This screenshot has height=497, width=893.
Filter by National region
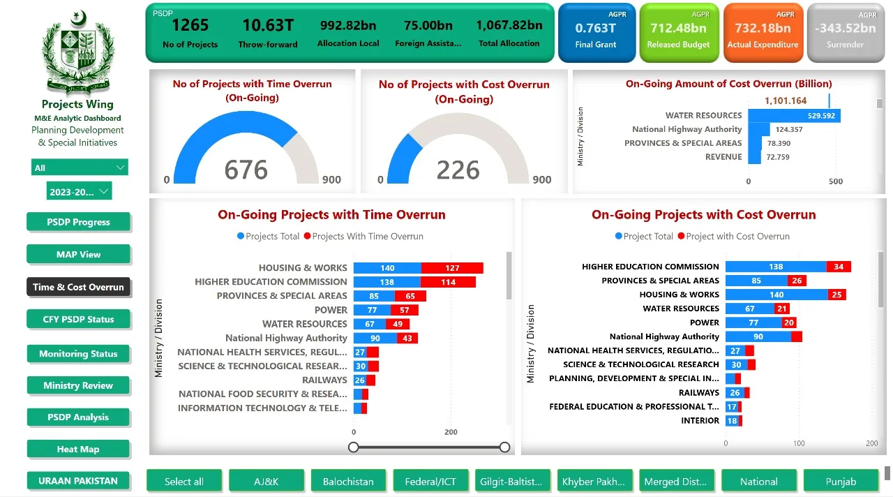point(759,481)
